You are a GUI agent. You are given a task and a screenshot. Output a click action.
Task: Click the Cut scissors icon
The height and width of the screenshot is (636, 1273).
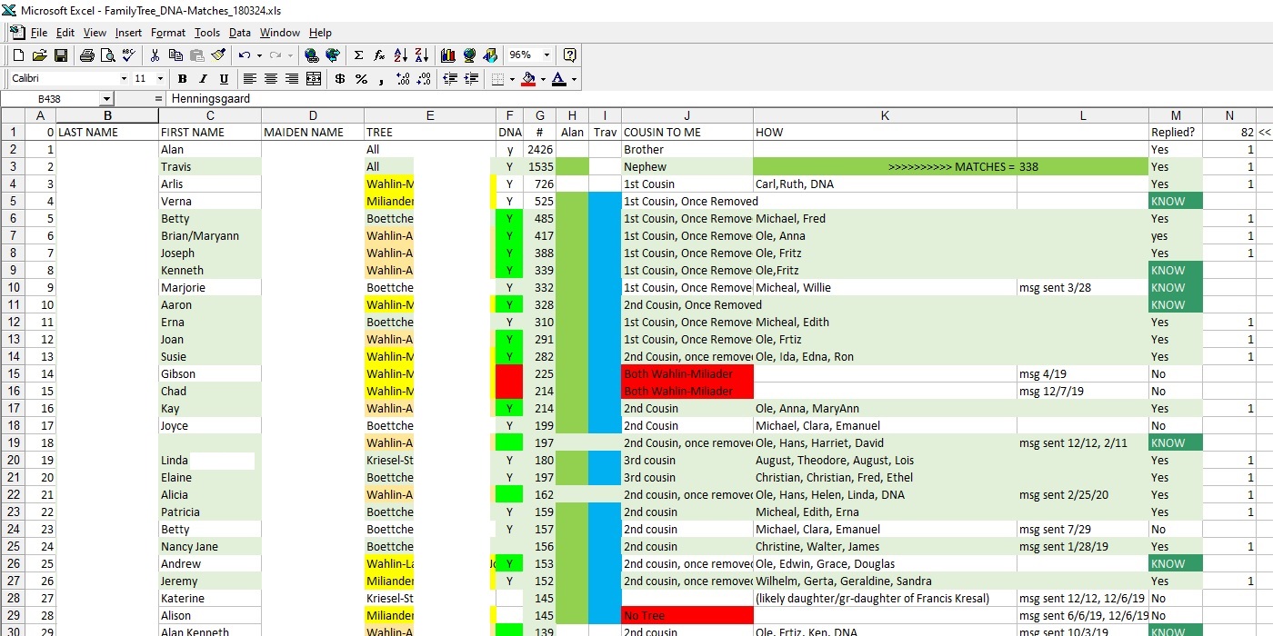tap(155, 55)
